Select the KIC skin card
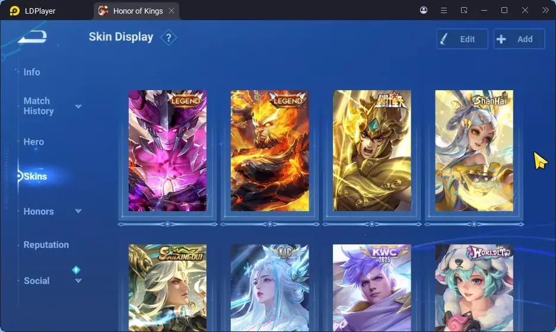The height and width of the screenshot is (332, 556). point(270,288)
